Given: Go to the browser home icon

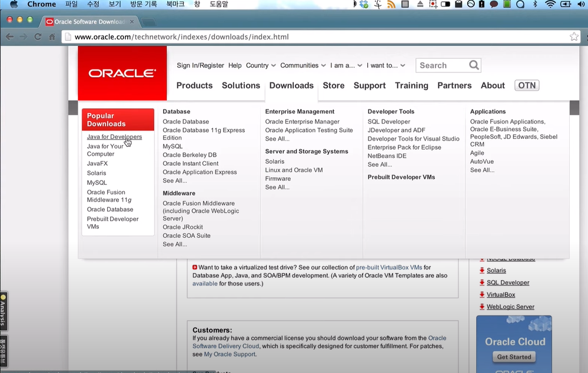Looking at the screenshot, I should [x=52, y=36].
